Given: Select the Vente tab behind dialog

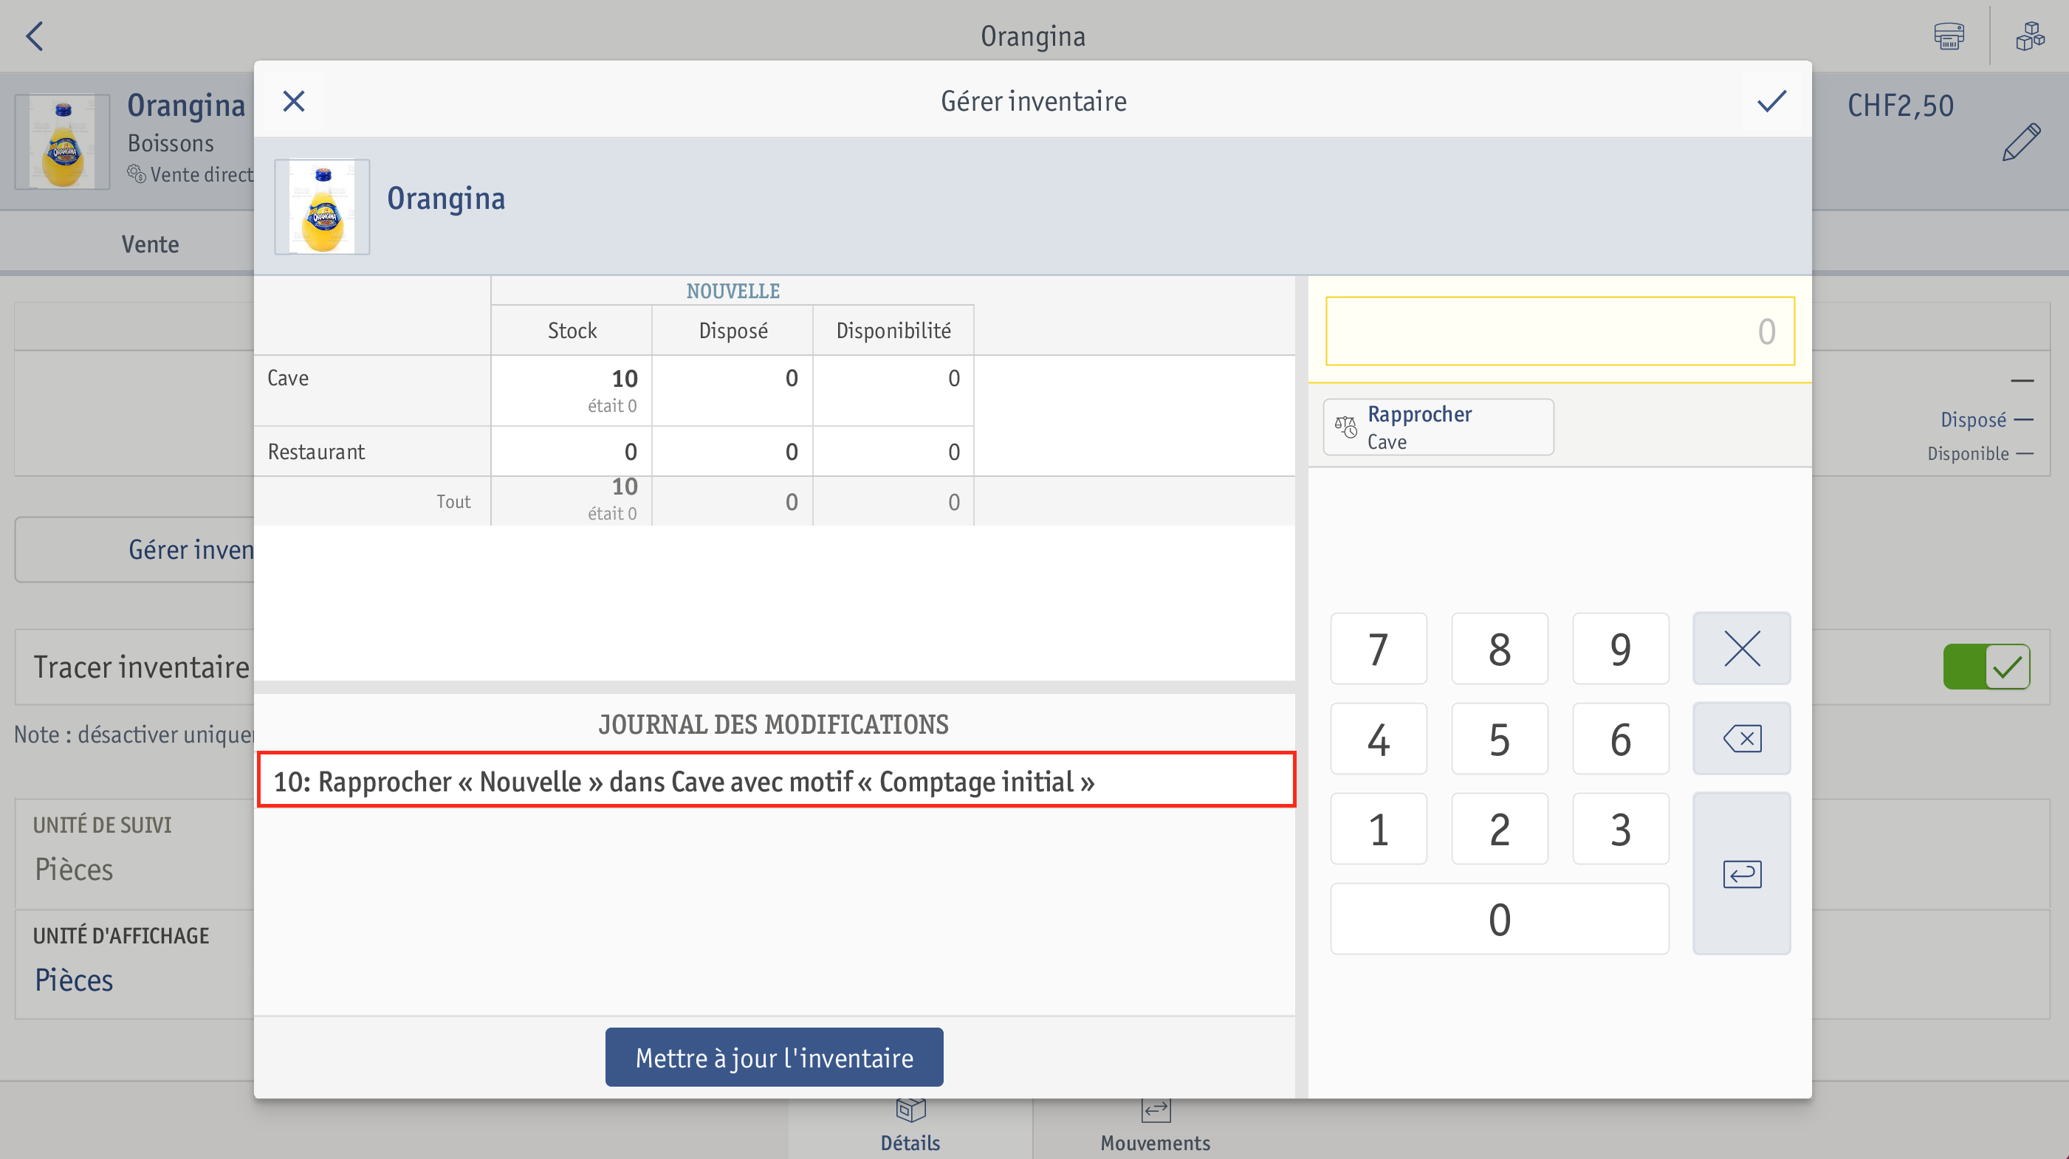Looking at the screenshot, I should click(150, 244).
